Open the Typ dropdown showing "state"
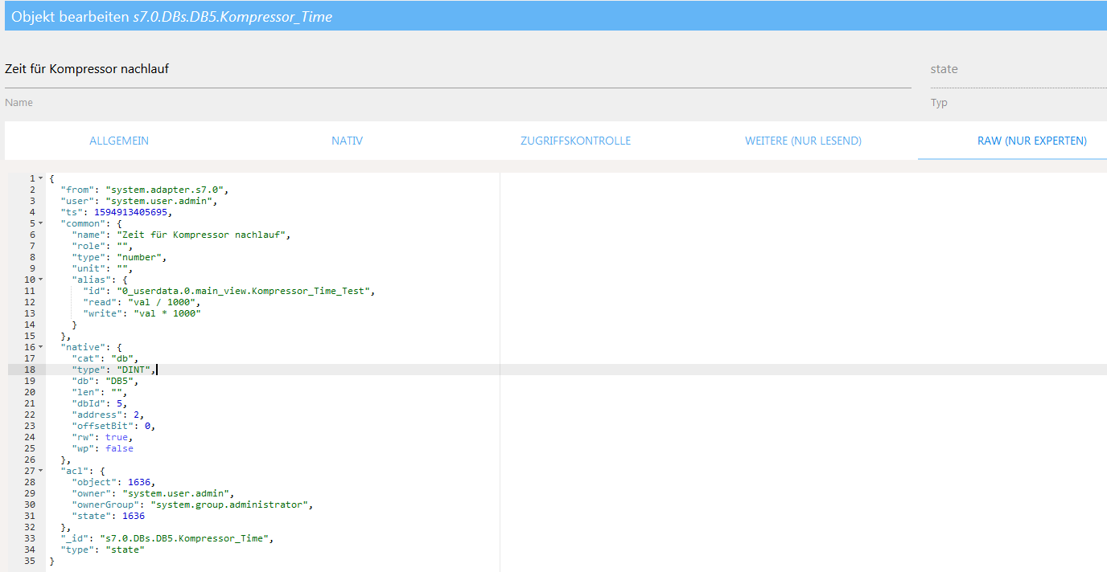 coord(1017,69)
